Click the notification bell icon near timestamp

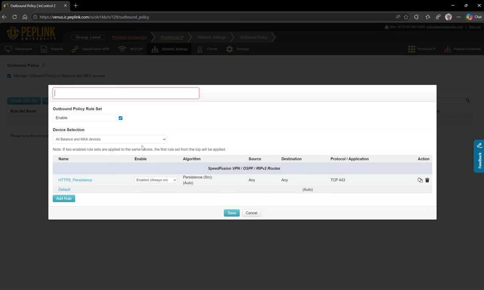tap(386, 27)
